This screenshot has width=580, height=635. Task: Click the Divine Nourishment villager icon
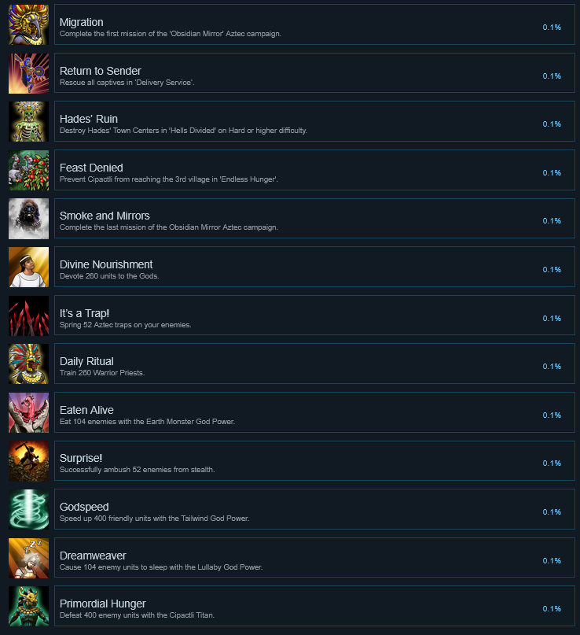[x=29, y=267]
